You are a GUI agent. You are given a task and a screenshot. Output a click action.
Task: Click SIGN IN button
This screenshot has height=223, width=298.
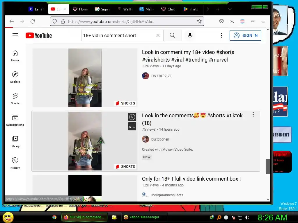[245, 35]
